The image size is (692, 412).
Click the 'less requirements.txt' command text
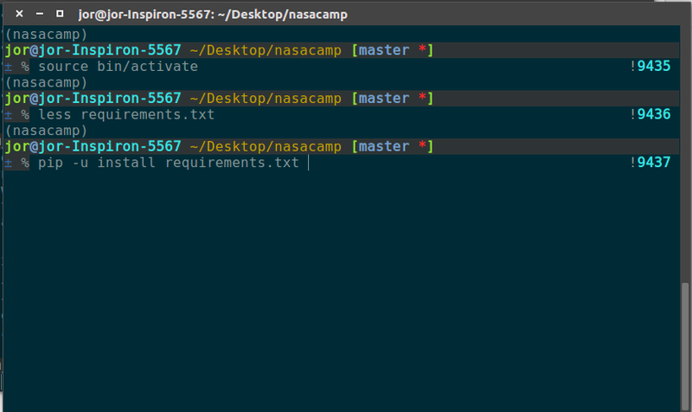pos(126,114)
